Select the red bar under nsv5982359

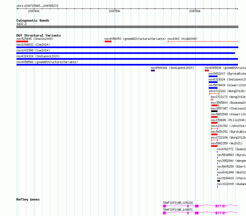214,146
